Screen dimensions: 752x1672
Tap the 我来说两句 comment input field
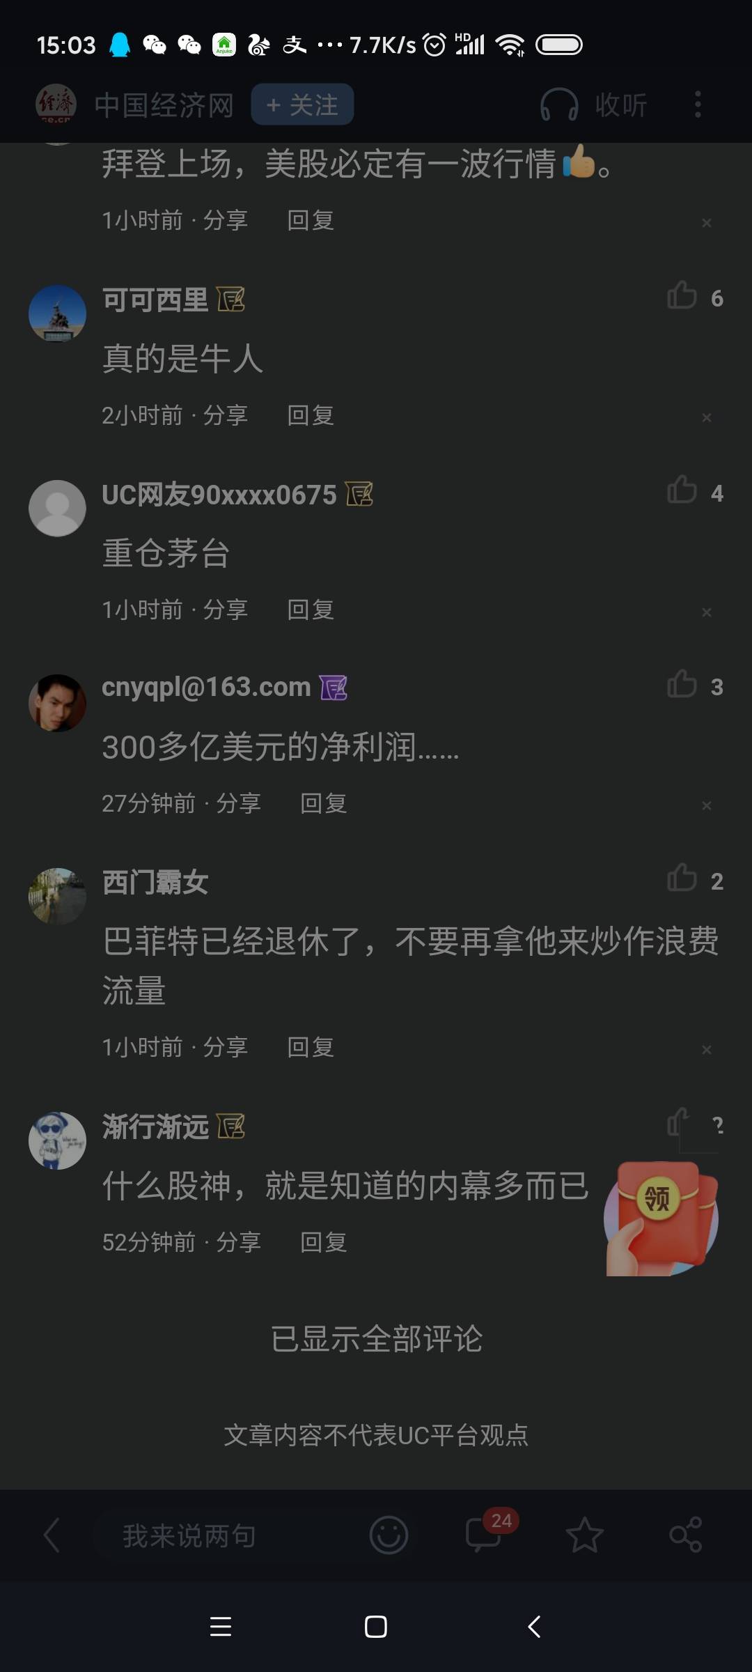click(x=189, y=1535)
